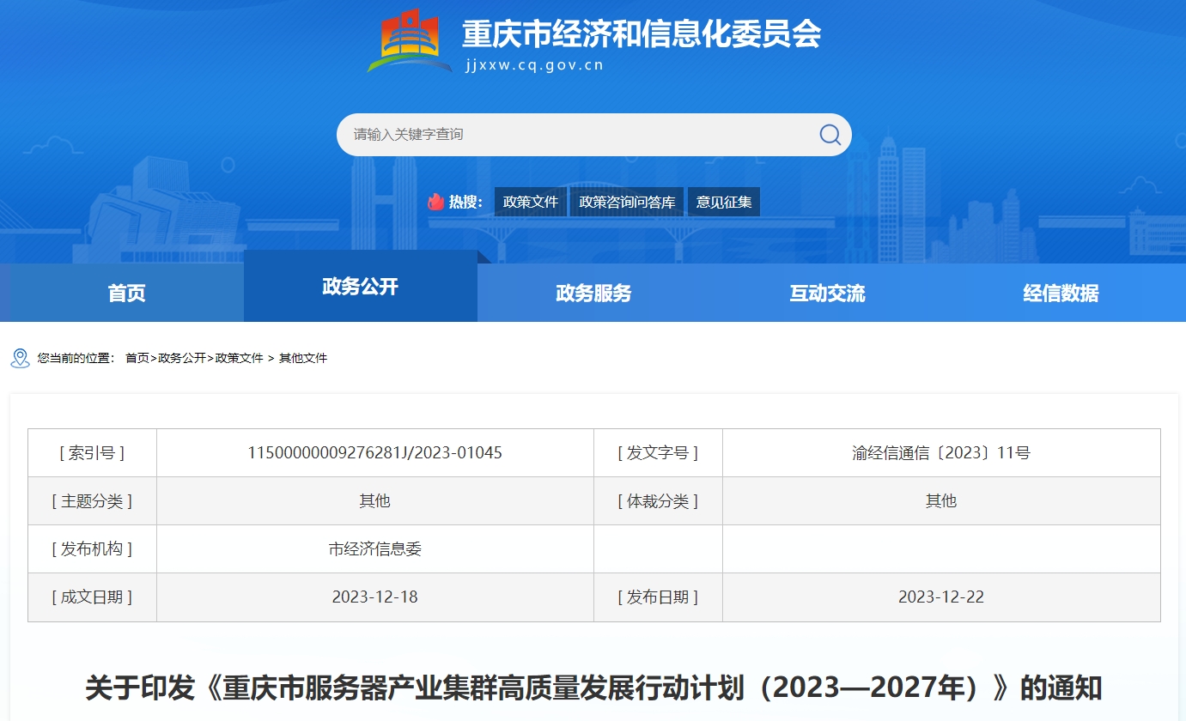Screen dimensions: 1186x721
Task: Open the 政策咨询问答库 hot search link
Action: point(627,203)
